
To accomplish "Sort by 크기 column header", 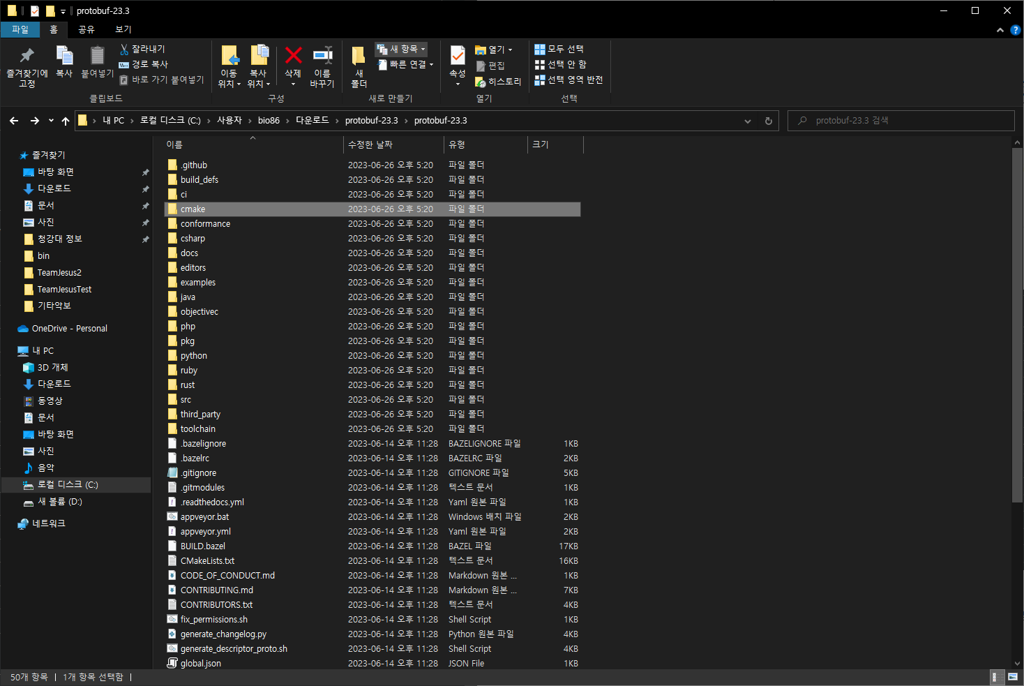I will pos(555,144).
